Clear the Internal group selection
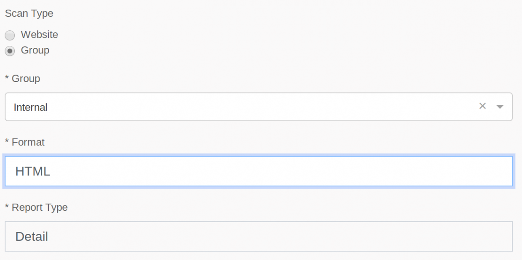 pos(482,106)
